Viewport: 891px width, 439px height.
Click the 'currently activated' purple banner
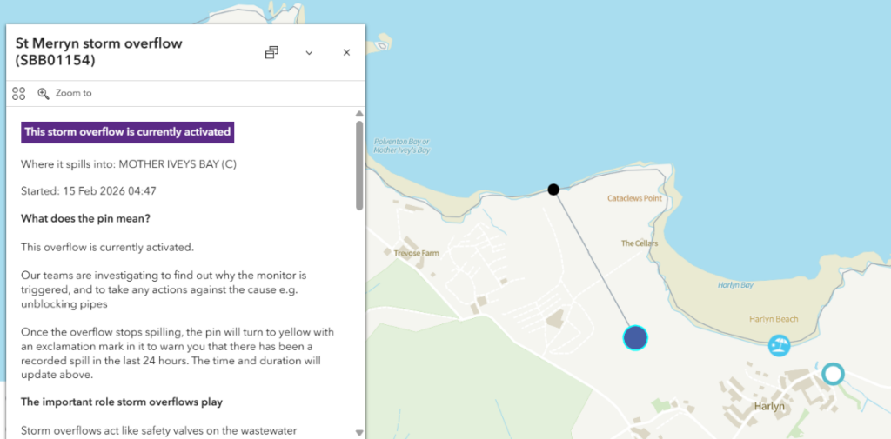[127, 132]
